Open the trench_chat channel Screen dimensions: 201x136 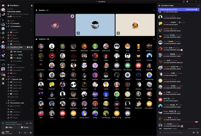[20, 82]
